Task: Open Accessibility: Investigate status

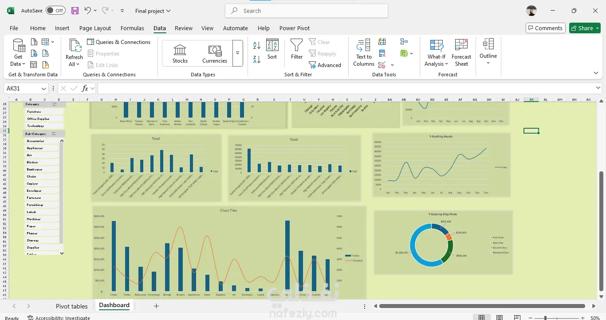Action: [x=59, y=318]
